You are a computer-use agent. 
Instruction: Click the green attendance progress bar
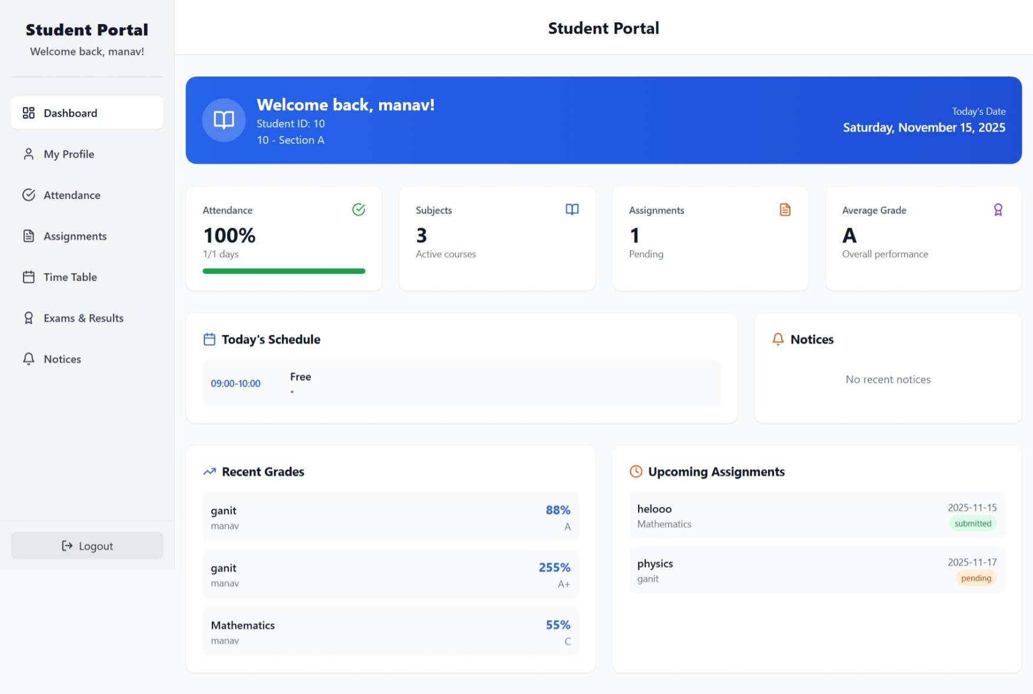[x=283, y=271]
